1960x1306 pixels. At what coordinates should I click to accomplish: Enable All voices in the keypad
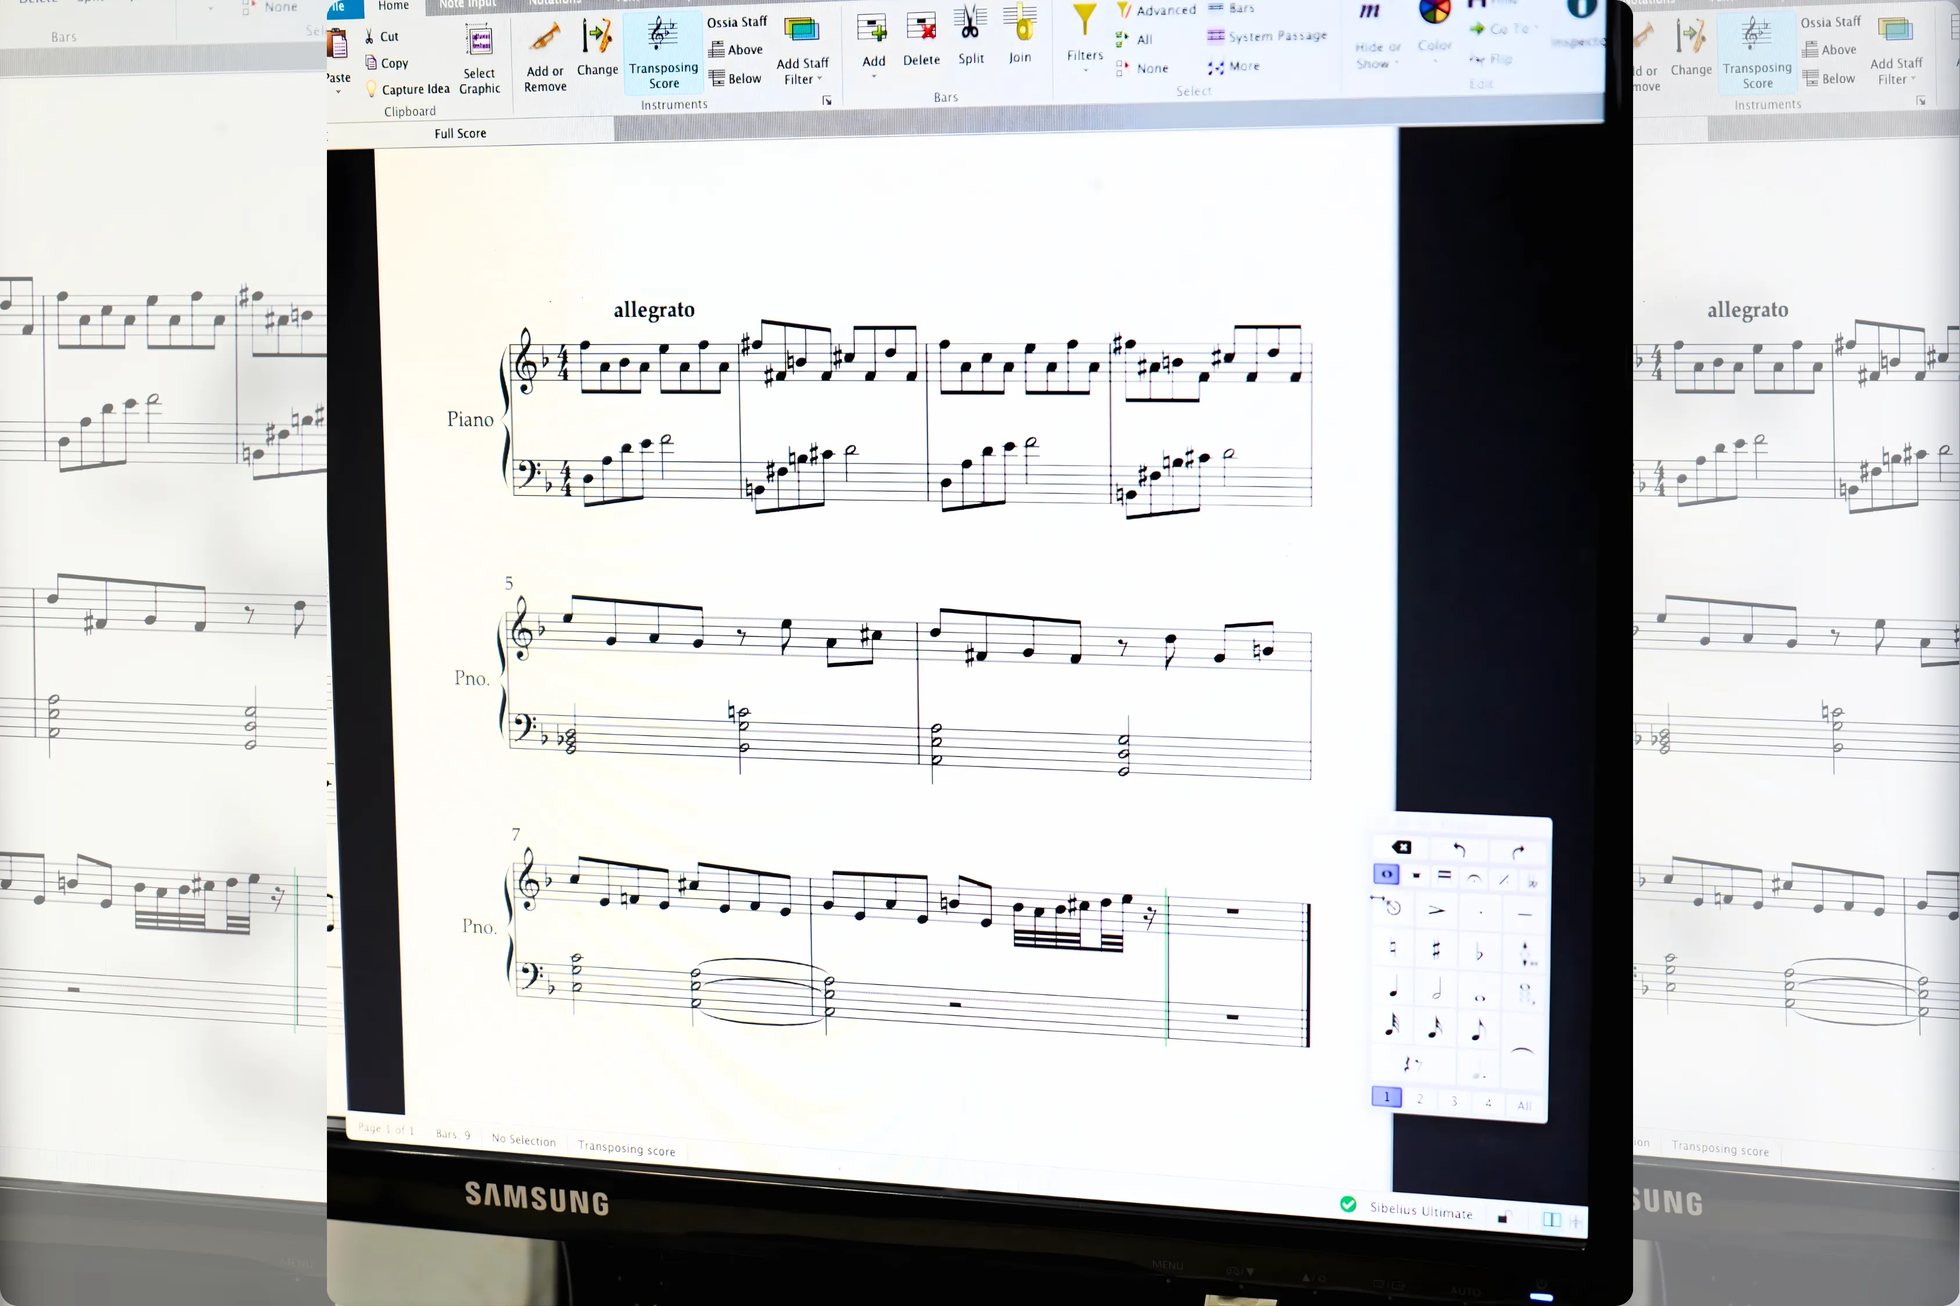pyautogui.click(x=1524, y=1105)
